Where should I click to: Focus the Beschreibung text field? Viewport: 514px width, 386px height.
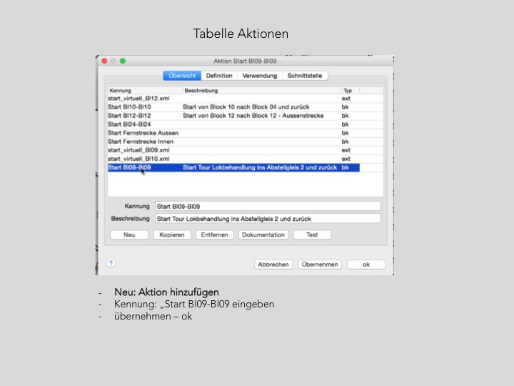(x=268, y=219)
